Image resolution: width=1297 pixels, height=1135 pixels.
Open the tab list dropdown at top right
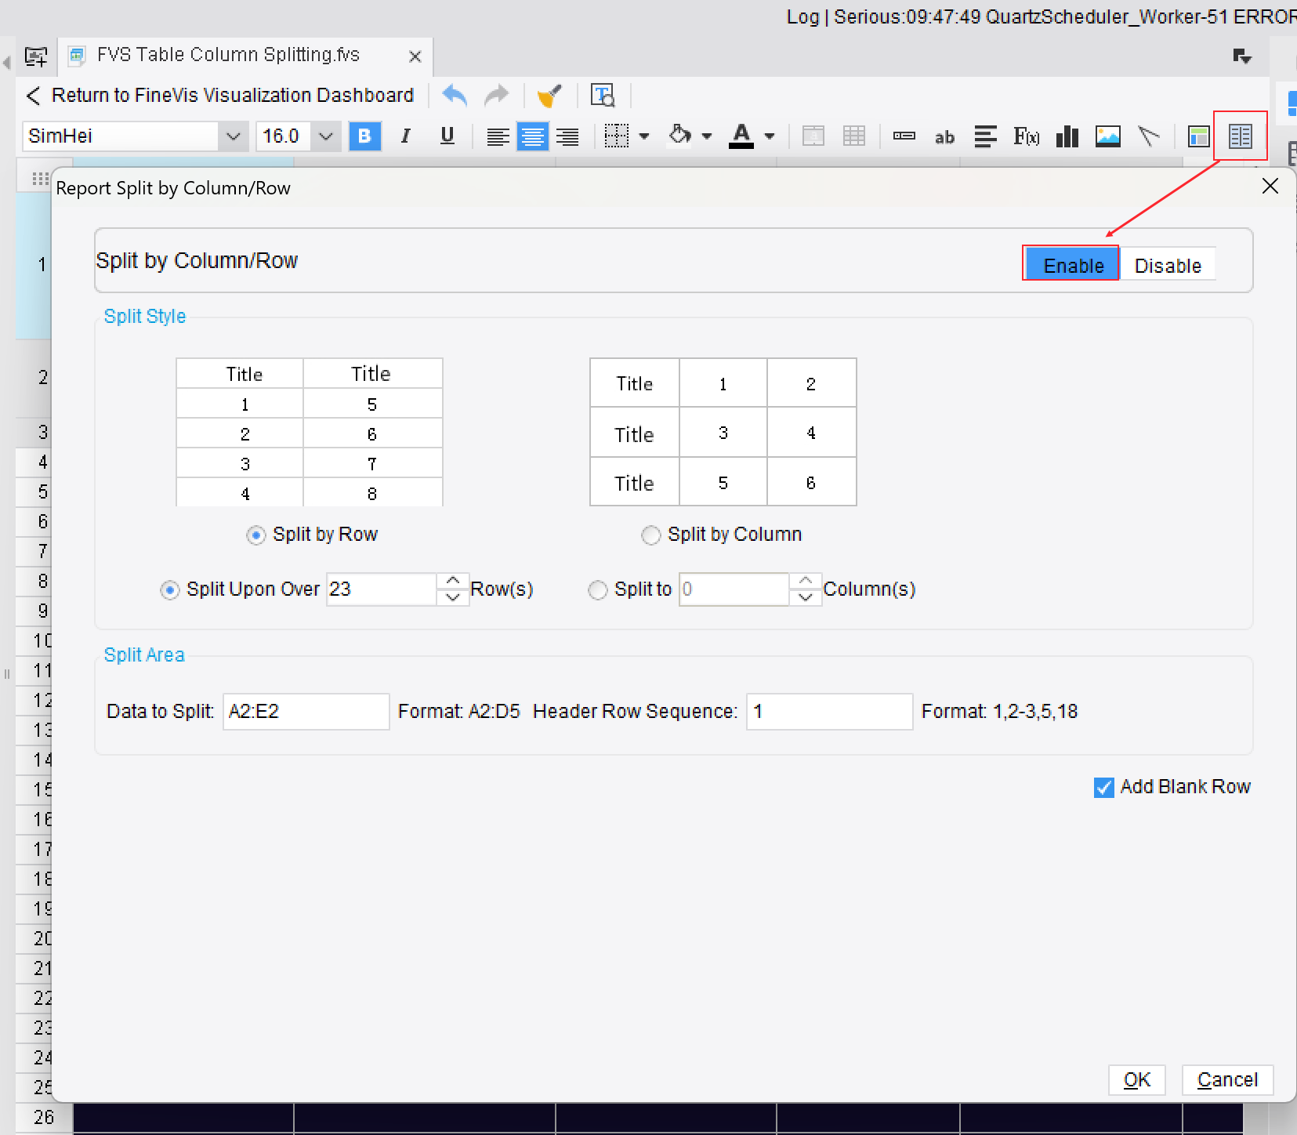click(1242, 56)
